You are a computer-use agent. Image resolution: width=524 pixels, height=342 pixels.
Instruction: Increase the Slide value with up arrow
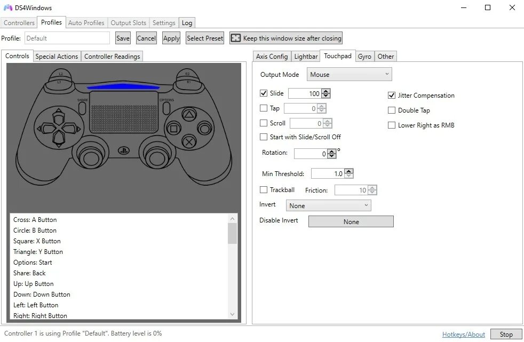coord(326,91)
